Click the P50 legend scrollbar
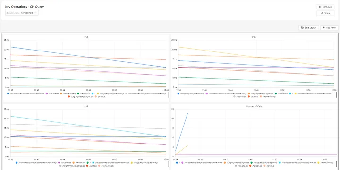 pos(169,95)
